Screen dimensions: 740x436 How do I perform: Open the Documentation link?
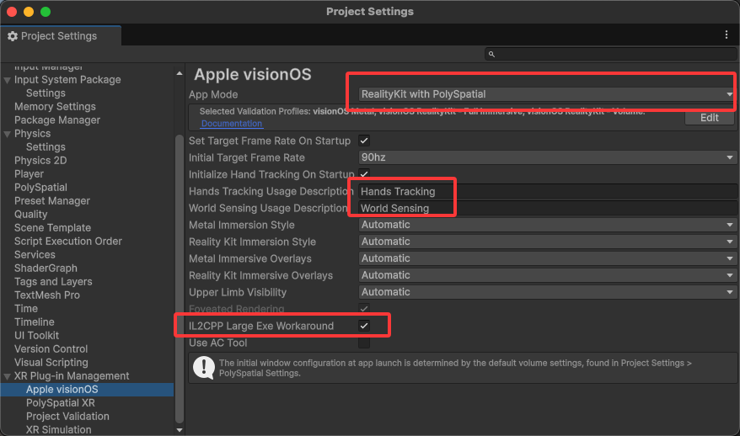[231, 124]
